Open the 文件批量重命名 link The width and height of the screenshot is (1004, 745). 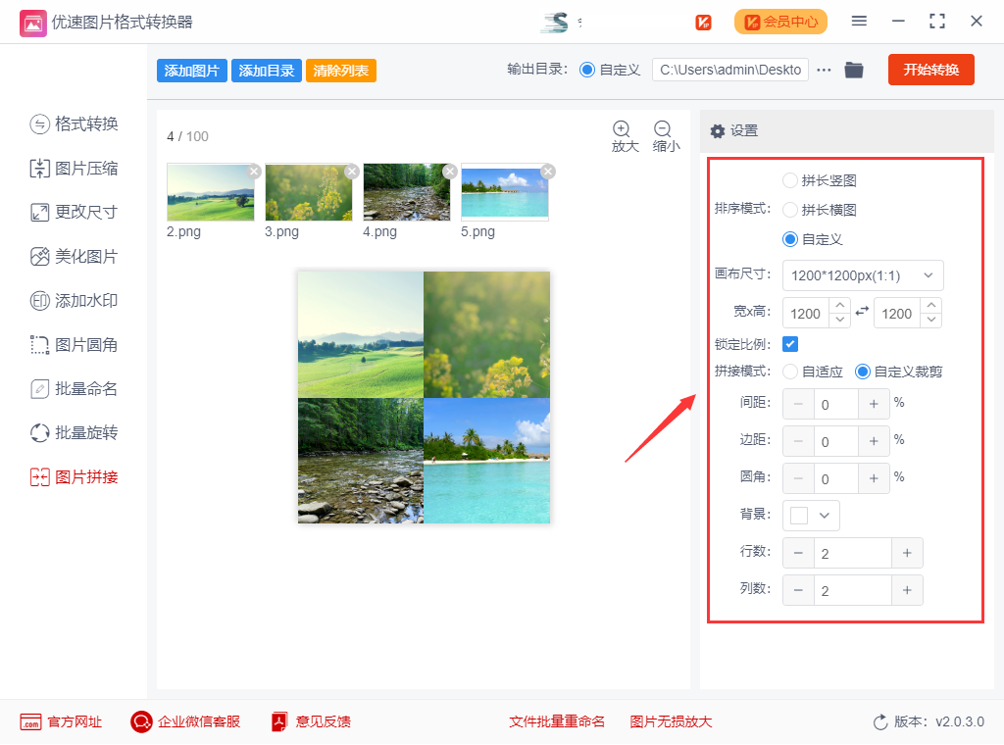(x=557, y=721)
